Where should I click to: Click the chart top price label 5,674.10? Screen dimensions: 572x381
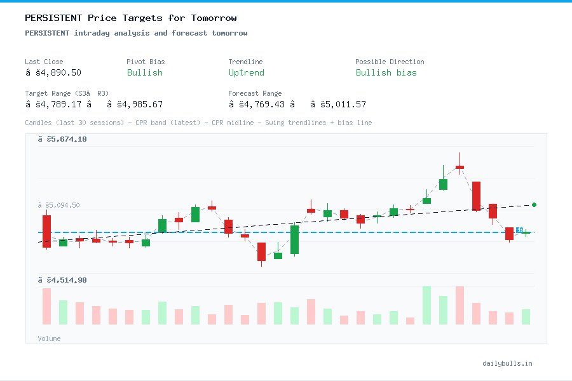62,139
